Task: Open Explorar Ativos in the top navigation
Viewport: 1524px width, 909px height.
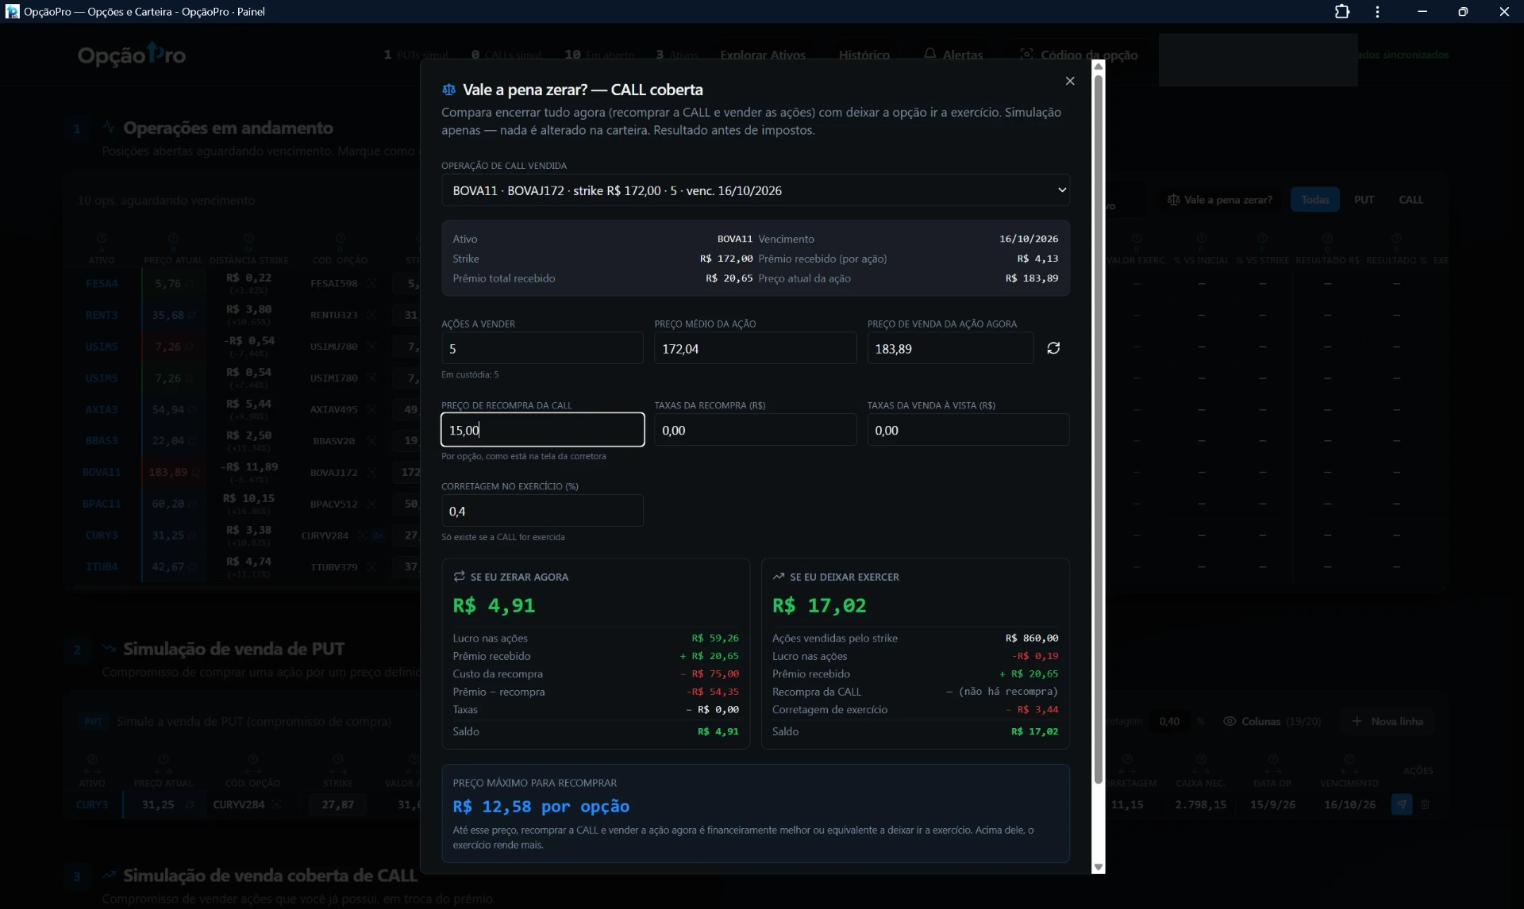Action: click(763, 55)
